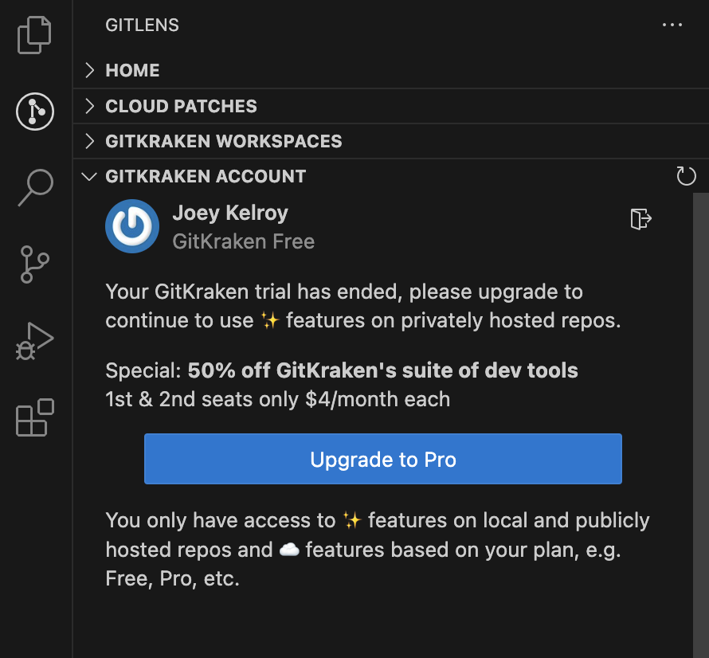Screen dimensions: 709x658
Task: Expand the GITKRAKEN WORKSPACES section
Action: [223, 141]
